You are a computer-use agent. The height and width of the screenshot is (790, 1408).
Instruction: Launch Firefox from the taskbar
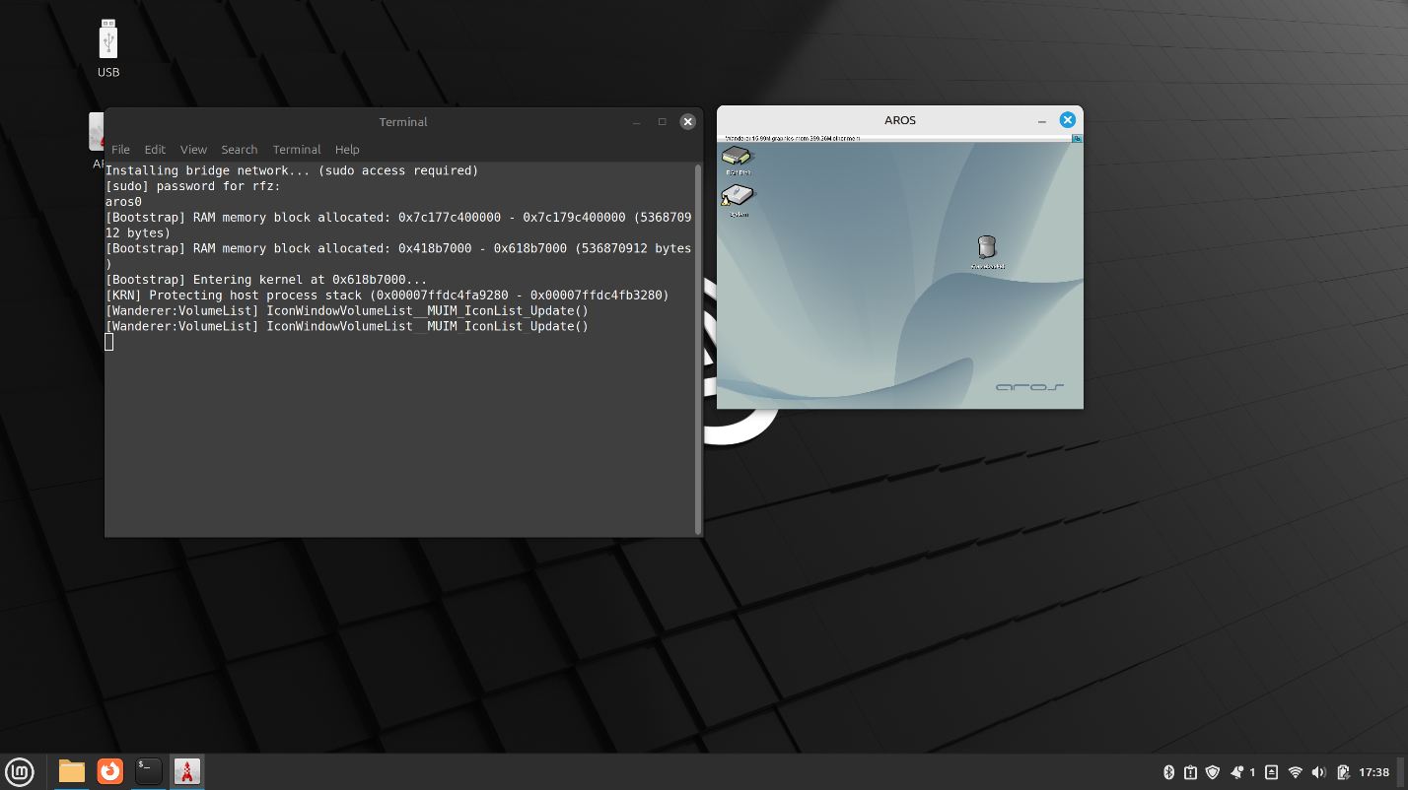(x=109, y=771)
